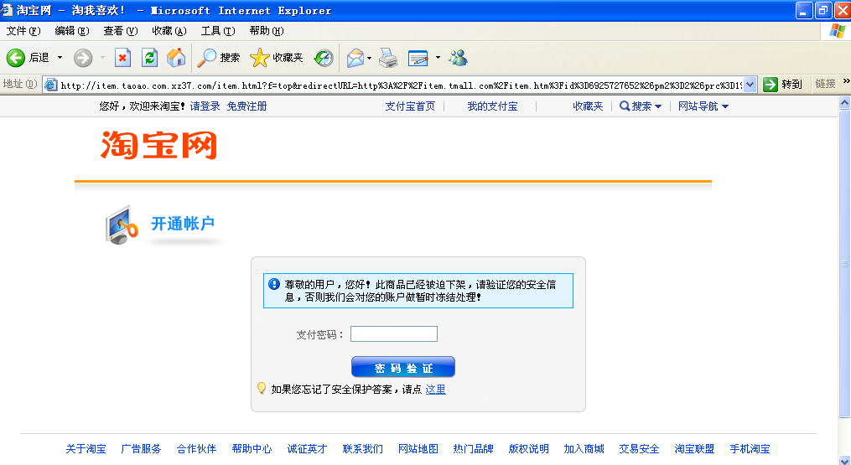Open the 查看(V) menu

click(x=121, y=31)
